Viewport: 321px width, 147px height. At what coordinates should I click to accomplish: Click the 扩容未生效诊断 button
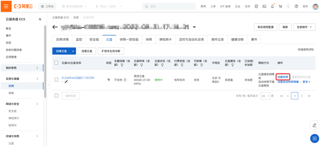coord(111,51)
